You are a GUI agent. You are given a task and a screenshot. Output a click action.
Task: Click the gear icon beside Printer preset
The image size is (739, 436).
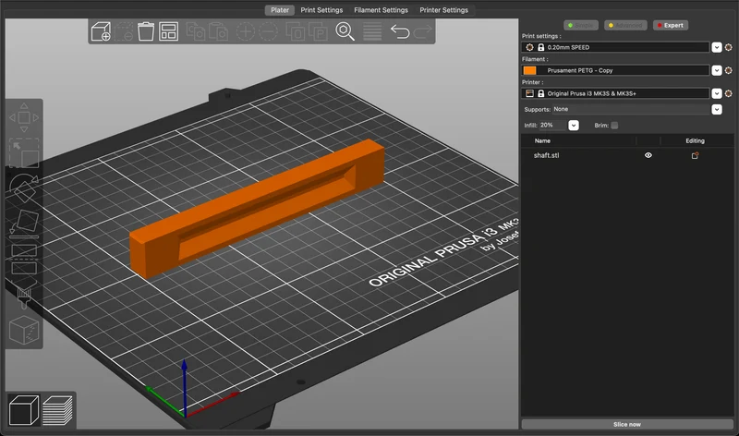728,93
